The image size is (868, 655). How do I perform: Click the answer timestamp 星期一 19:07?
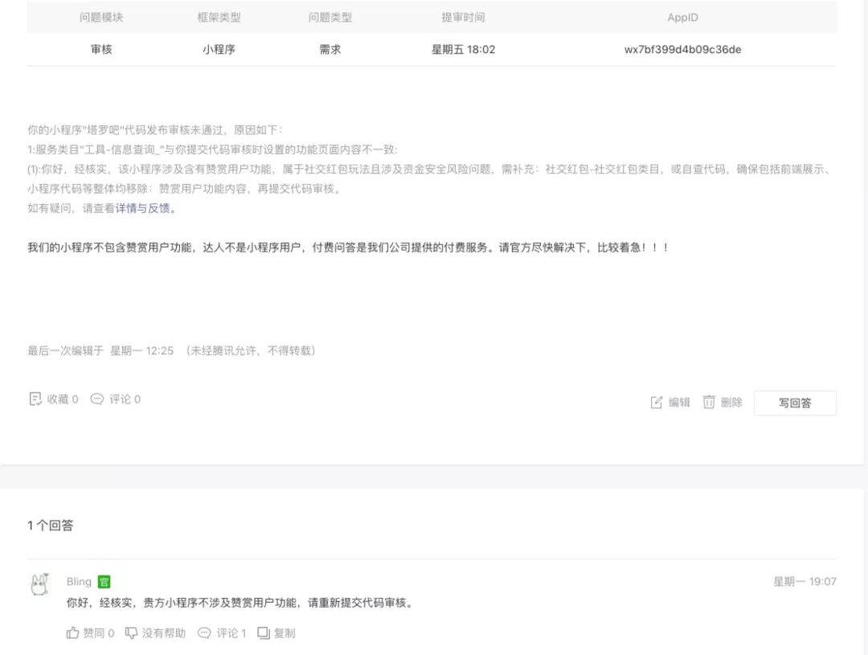[805, 581]
